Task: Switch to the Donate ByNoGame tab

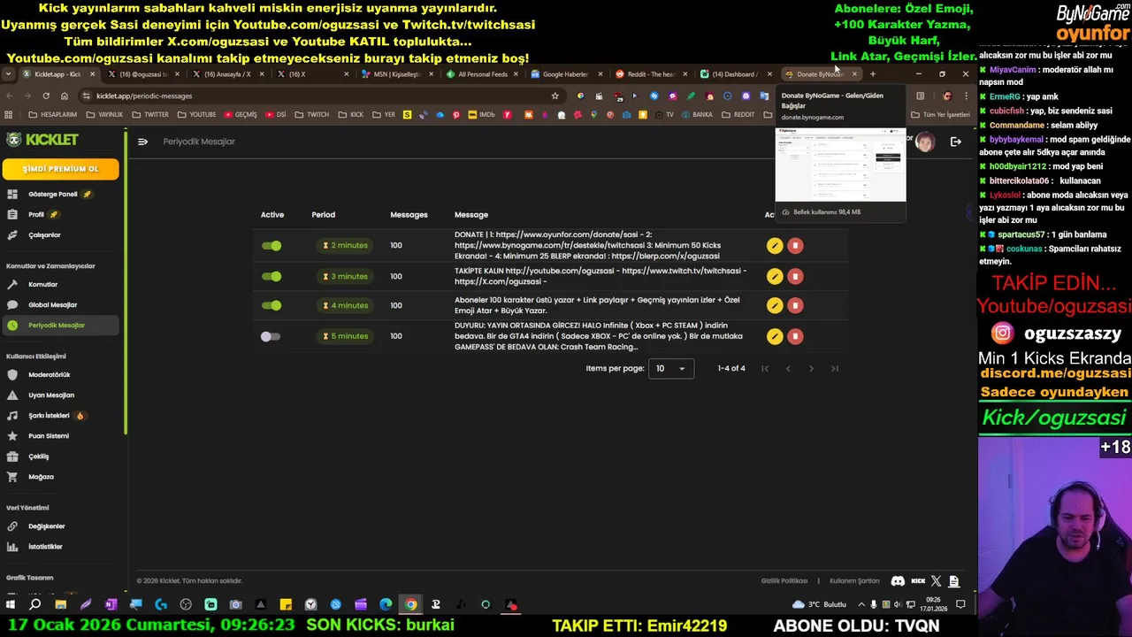Action: tap(820, 74)
